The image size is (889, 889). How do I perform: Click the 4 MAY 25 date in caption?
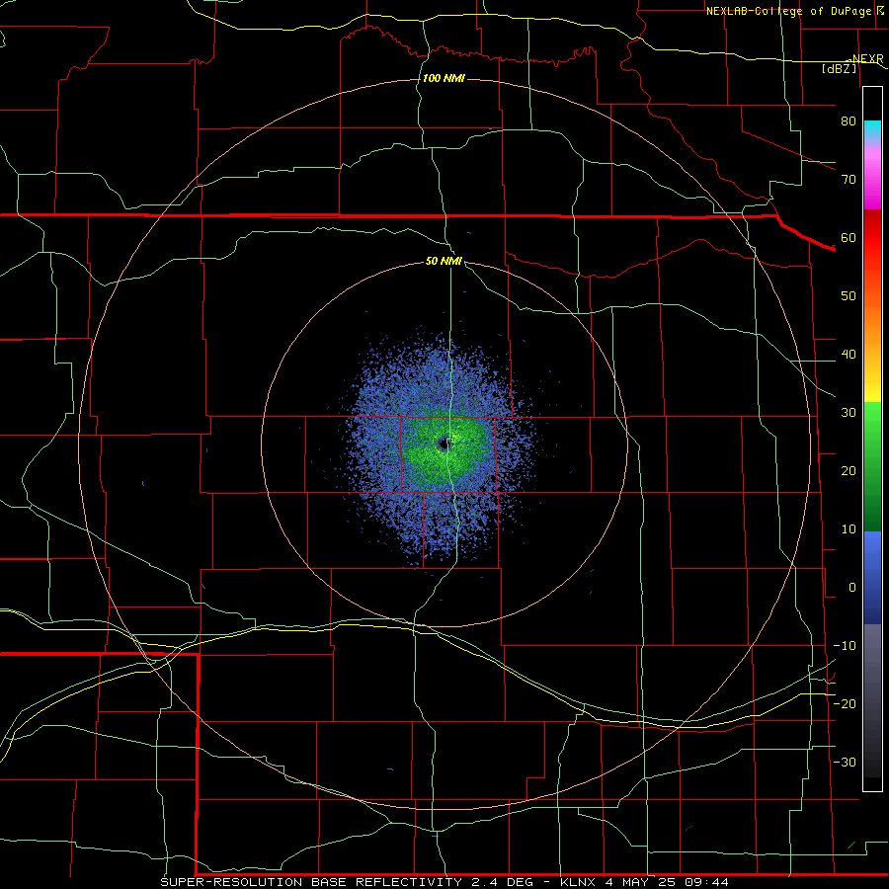pos(642,882)
